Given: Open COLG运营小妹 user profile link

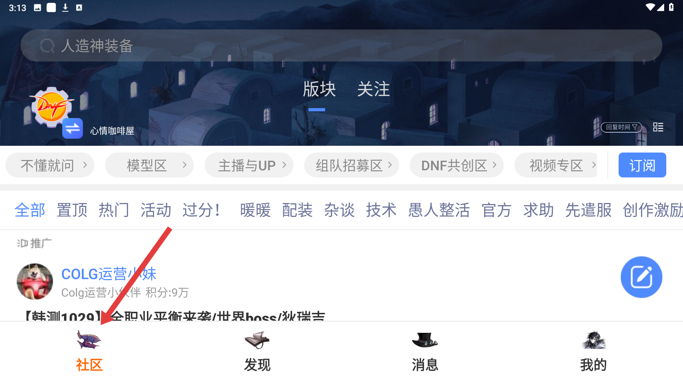Looking at the screenshot, I should (109, 274).
